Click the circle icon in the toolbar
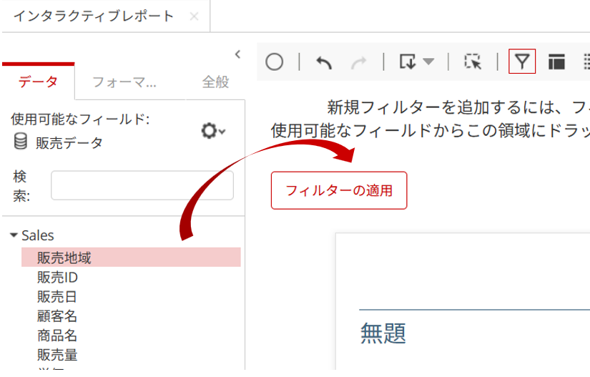This screenshot has width=590, height=377. pos(274,62)
